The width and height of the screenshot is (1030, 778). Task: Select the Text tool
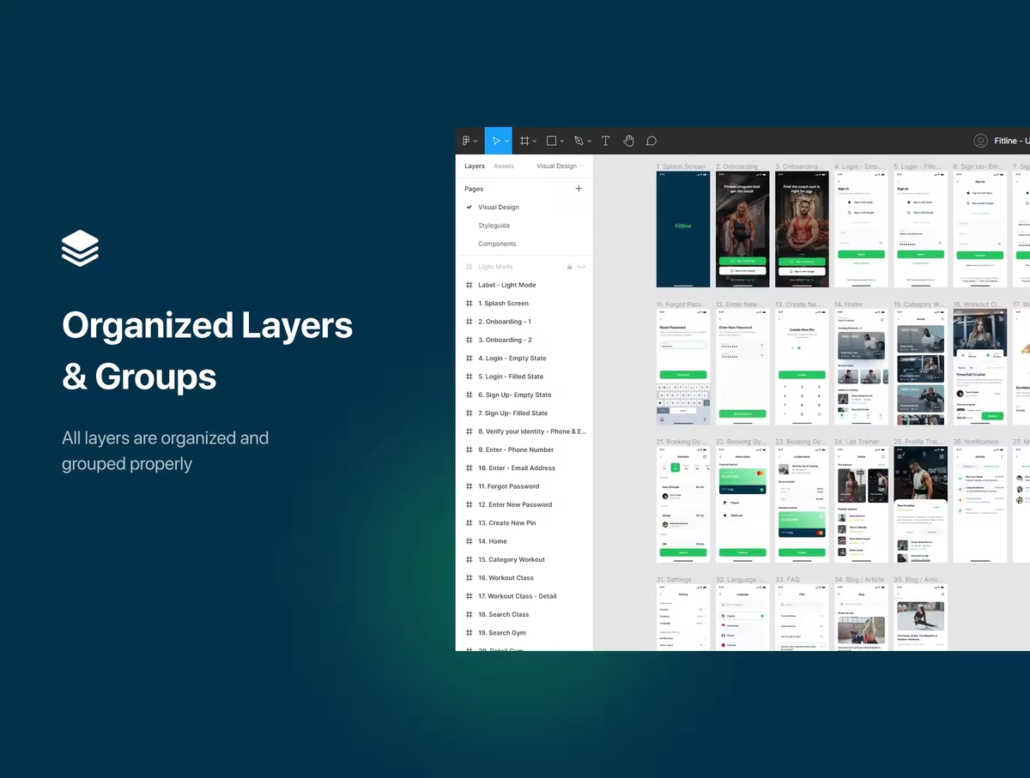click(x=605, y=141)
